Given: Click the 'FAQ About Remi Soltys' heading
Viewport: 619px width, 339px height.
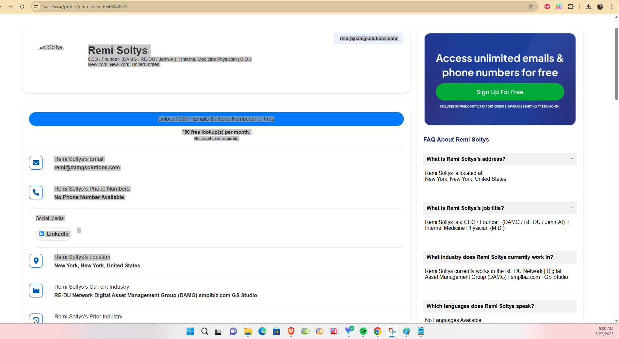Looking at the screenshot, I should click(x=456, y=140).
